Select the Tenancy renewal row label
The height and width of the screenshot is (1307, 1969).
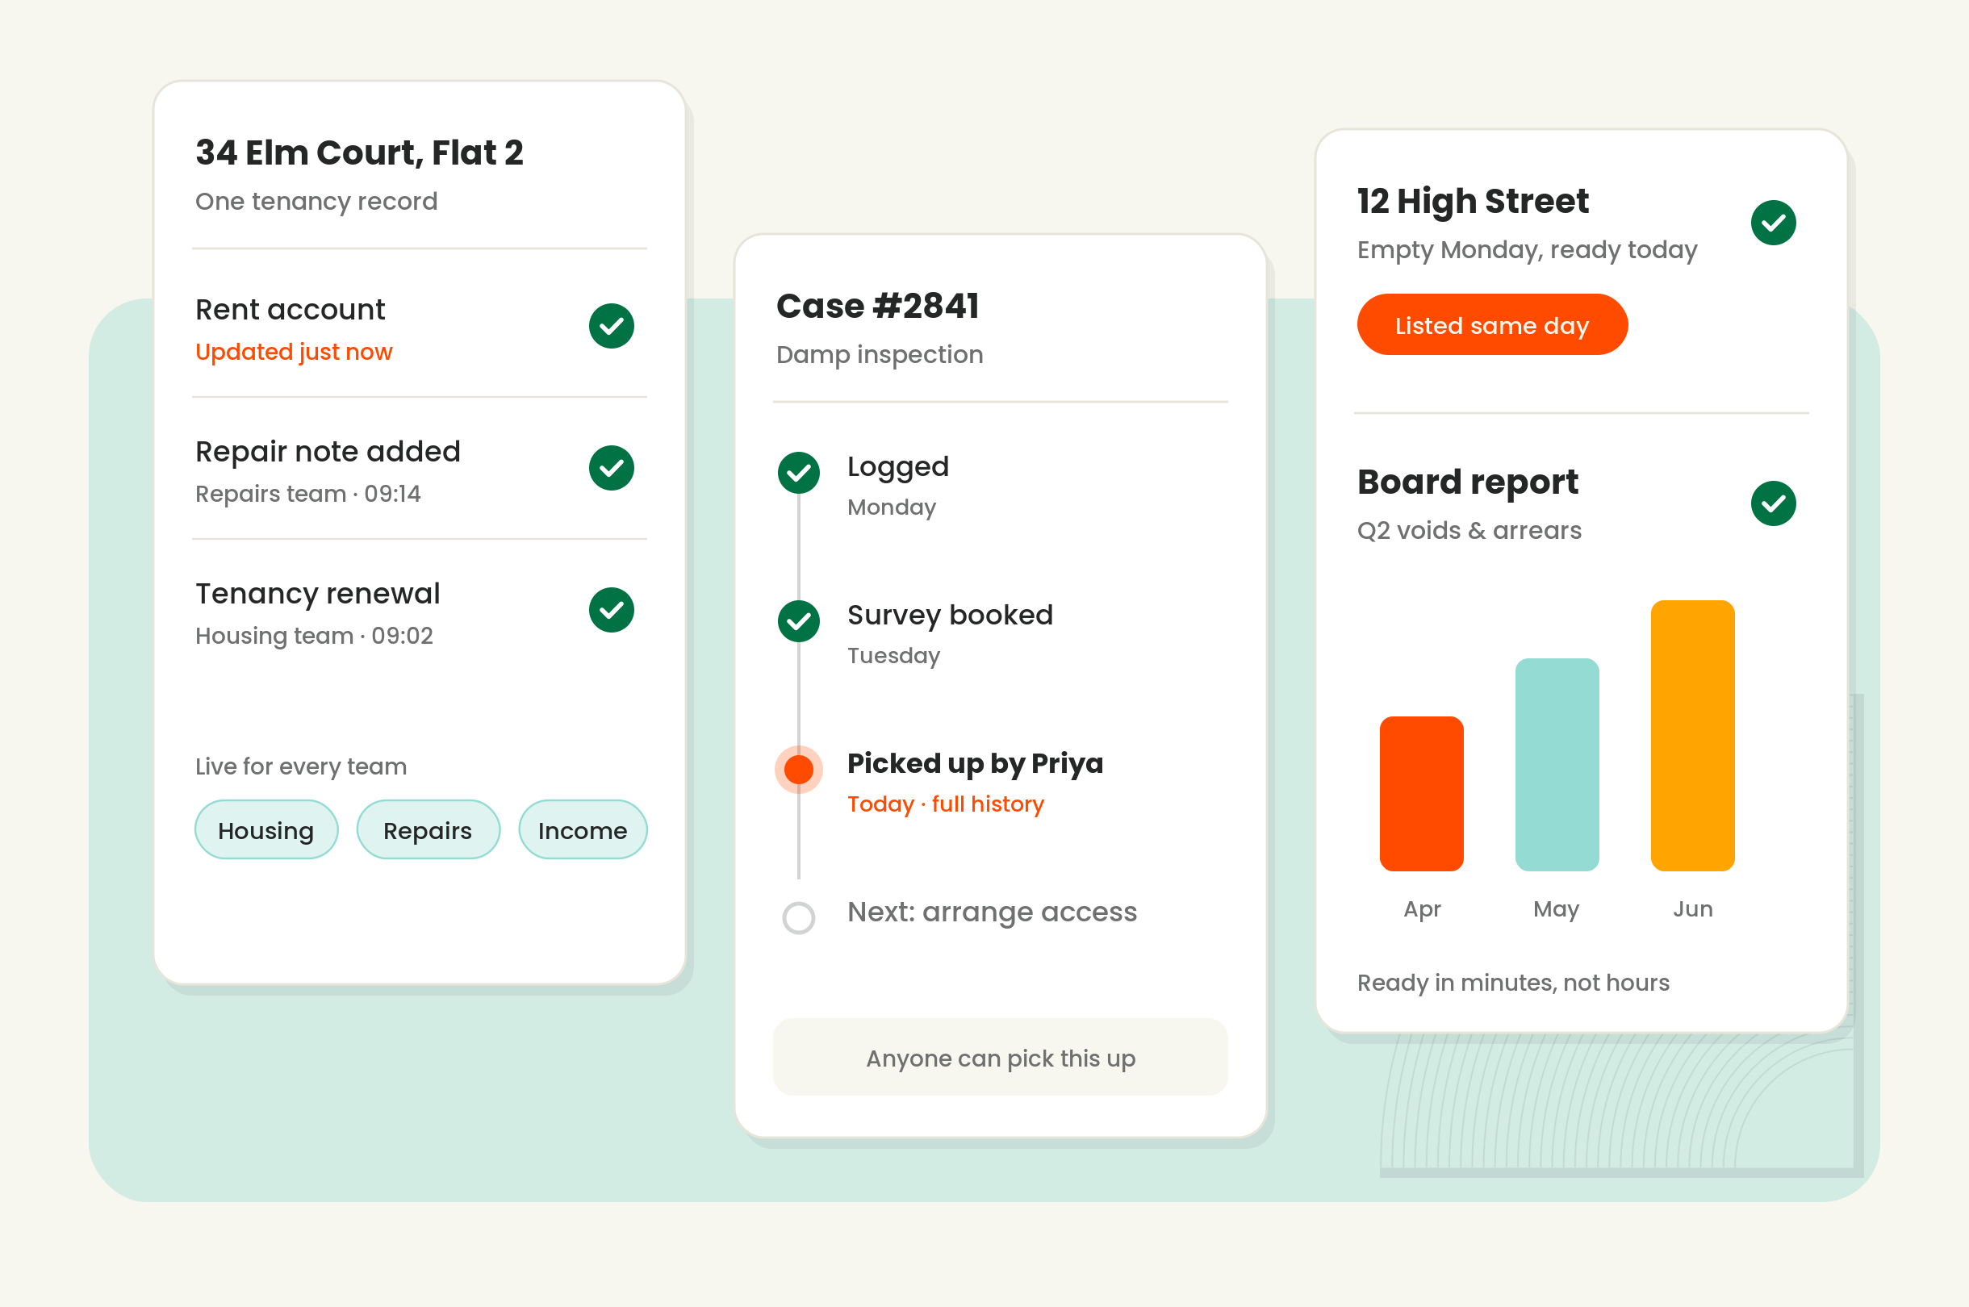(318, 594)
